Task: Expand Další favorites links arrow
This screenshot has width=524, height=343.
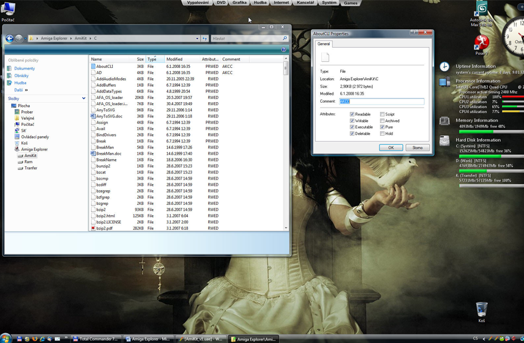Action: [x=26, y=90]
